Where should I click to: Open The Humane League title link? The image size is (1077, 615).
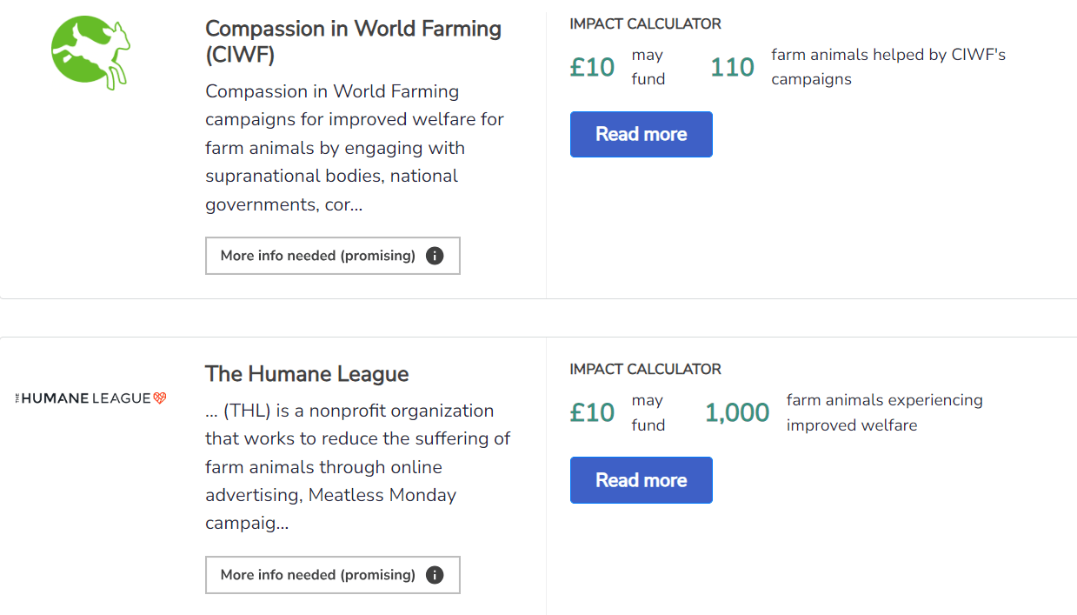tap(306, 374)
